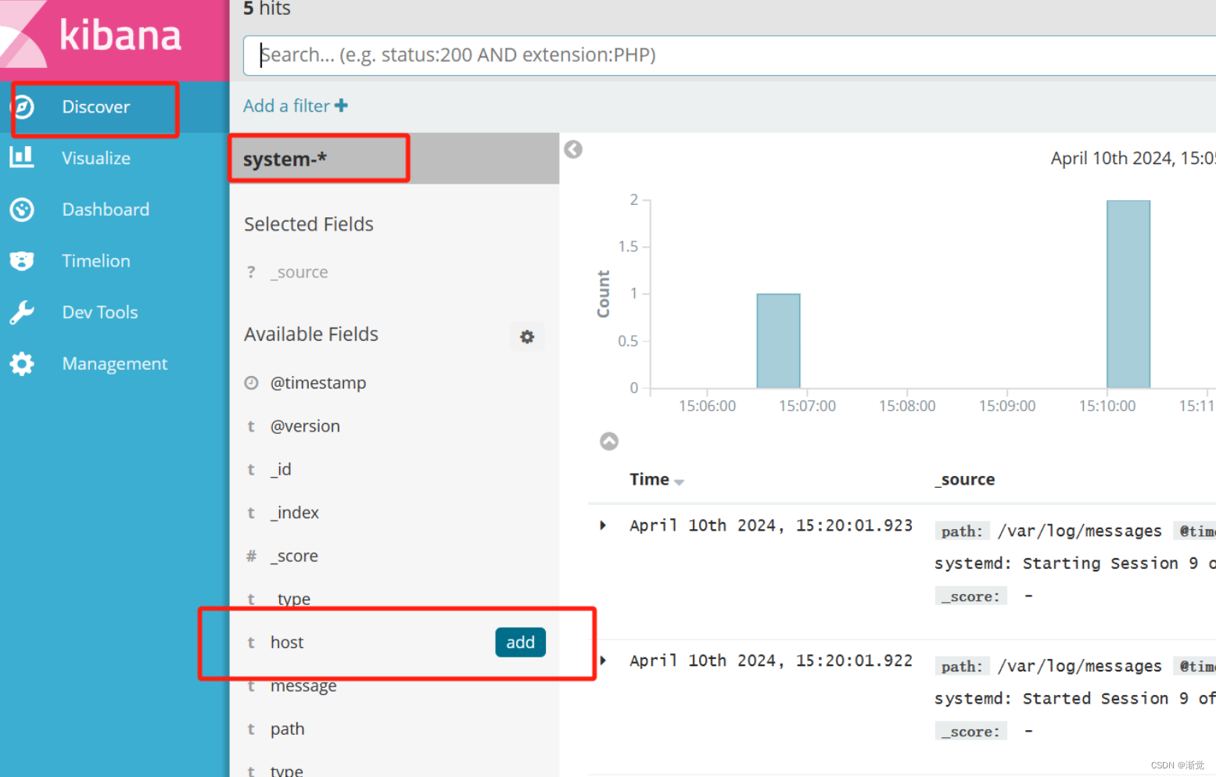Click the 5 hits counter
Image resolution: width=1216 pixels, height=777 pixels.
pos(267,9)
